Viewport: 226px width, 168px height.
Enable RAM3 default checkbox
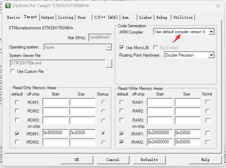(x=122, y=120)
